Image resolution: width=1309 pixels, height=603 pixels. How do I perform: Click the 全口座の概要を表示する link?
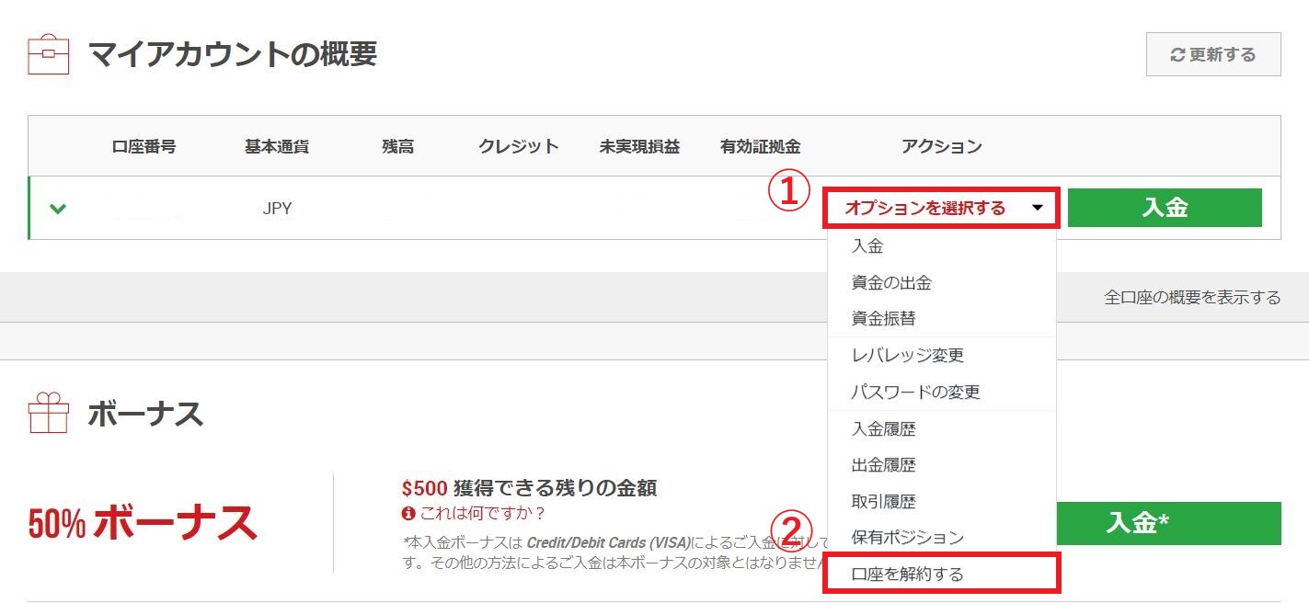[x=1192, y=298]
